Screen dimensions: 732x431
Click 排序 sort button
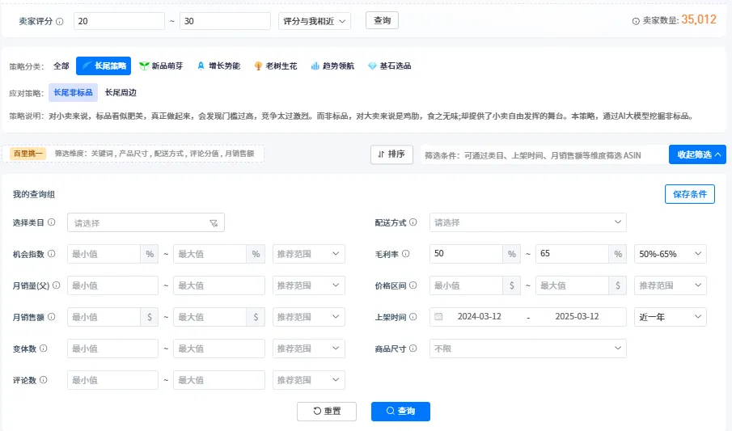click(x=391, y=154)
